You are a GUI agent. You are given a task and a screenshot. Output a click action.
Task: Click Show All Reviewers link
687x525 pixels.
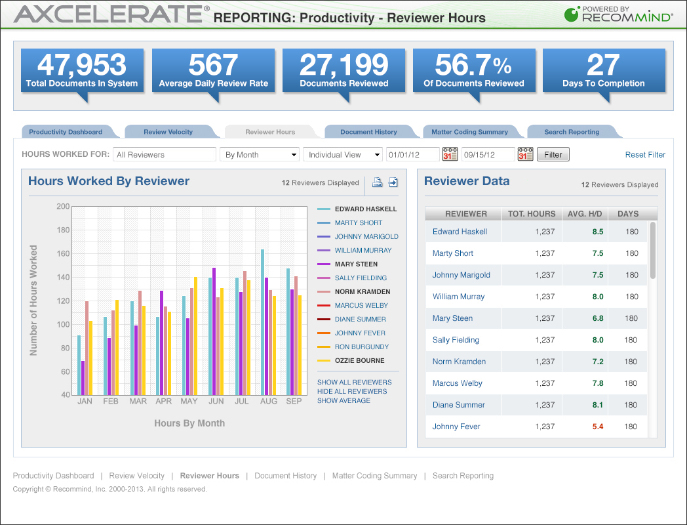tap(355, 383)
